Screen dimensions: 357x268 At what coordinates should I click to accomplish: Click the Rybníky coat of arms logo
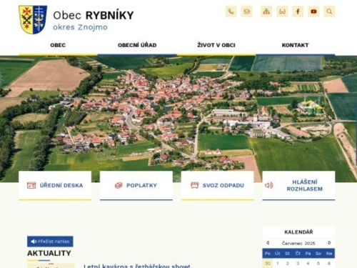tap(33, 20)
